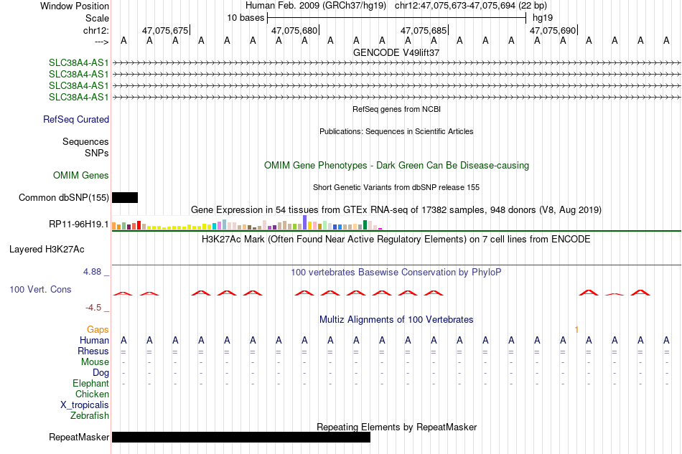Open Repeating Elements by RepeatMasker title
This screenshot has width=682, height=454.
(396, 427)
